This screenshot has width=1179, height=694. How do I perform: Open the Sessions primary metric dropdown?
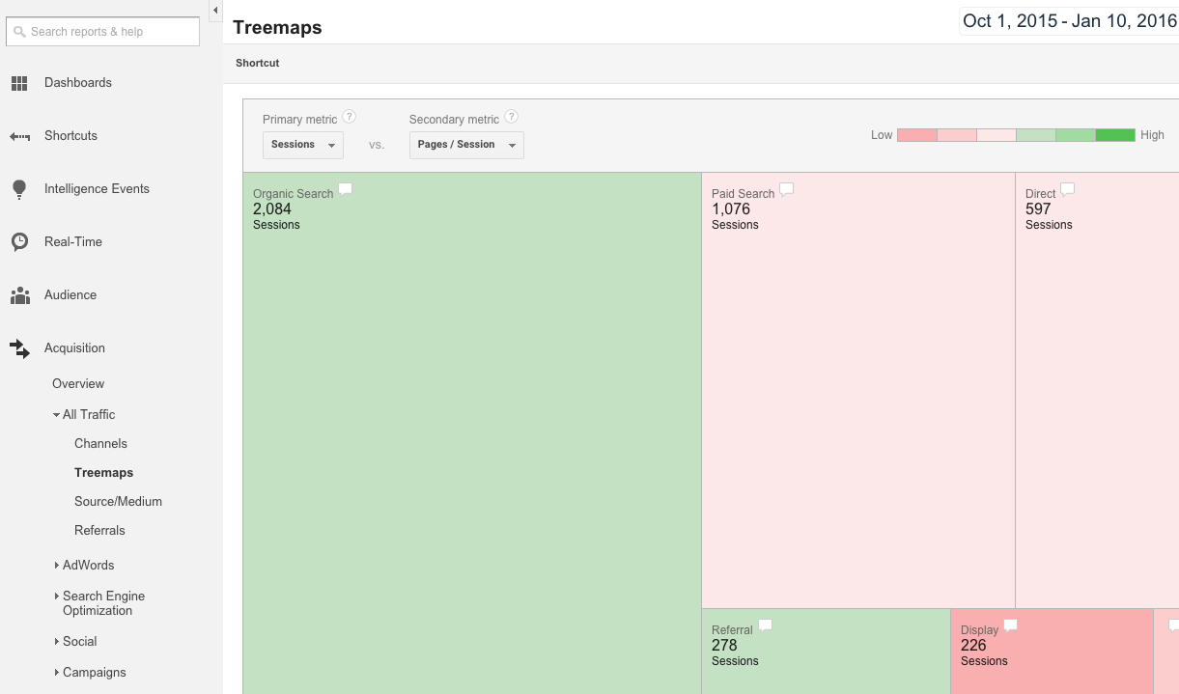[302, 145]
